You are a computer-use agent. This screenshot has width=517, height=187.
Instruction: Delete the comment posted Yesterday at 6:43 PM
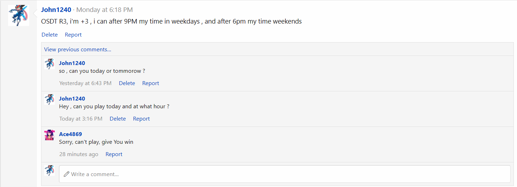click(127, 83)
